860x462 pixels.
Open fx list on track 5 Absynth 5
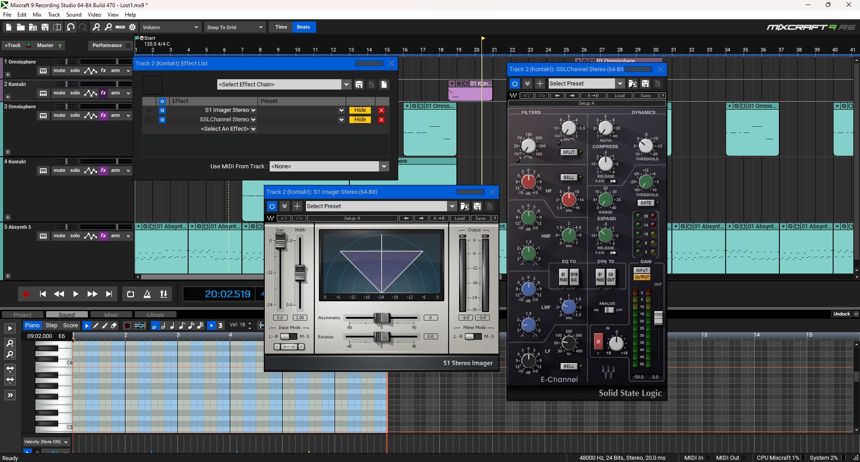pos(103,236)
